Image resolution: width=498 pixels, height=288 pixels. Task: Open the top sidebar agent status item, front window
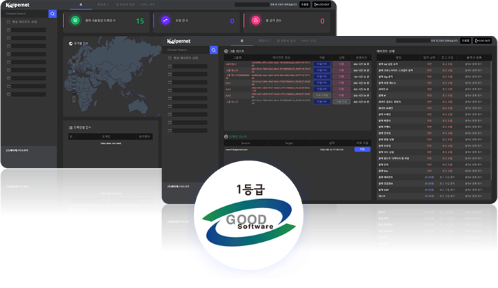click(x=183, y=58)
